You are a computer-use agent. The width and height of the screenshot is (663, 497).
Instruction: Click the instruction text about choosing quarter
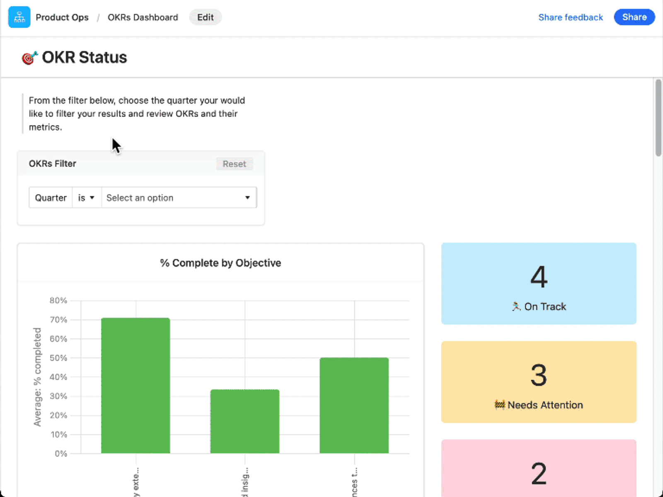137,113
